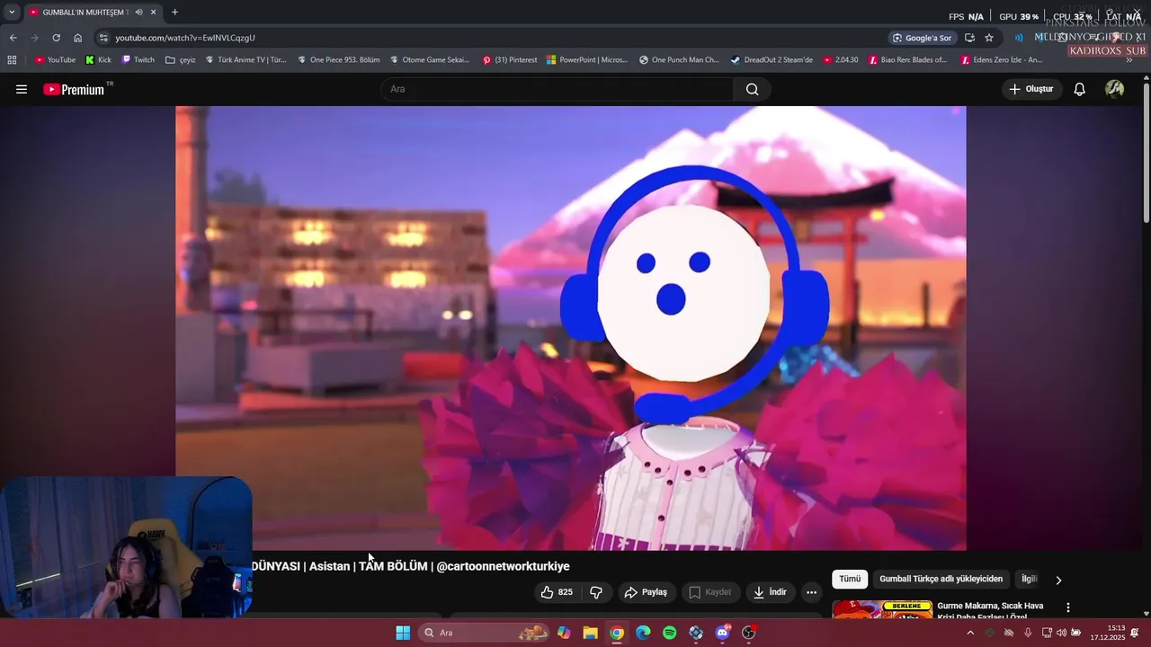Open Biao Ren: Blades of bookmark
Image resolution: width=1151 pixels, height=647 pixels.
pyautogui.click(x=908, y=60)
